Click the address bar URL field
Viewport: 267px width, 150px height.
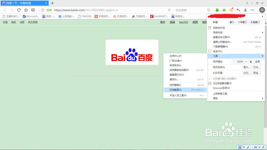tap(109, 10)
